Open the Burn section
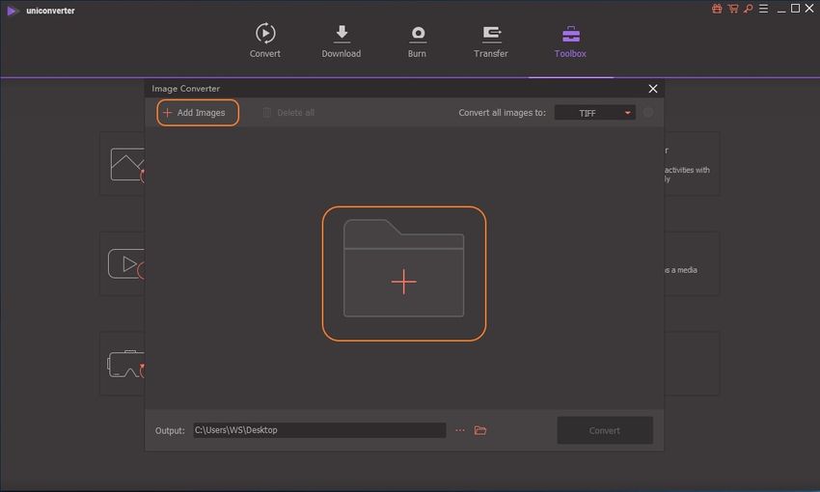 click(x=417, y=41)
